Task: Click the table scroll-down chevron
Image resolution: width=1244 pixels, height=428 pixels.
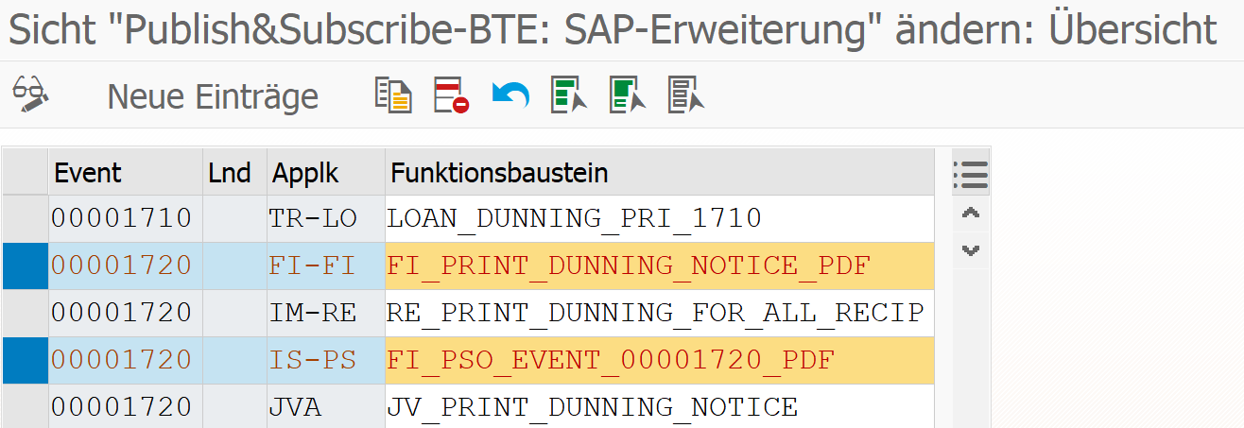Action: (970, 250)
